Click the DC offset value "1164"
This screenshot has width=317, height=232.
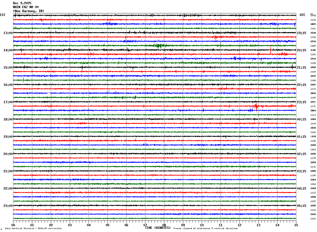(313, 72)
